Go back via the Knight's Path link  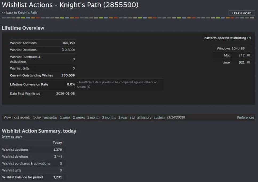point(27,13)
